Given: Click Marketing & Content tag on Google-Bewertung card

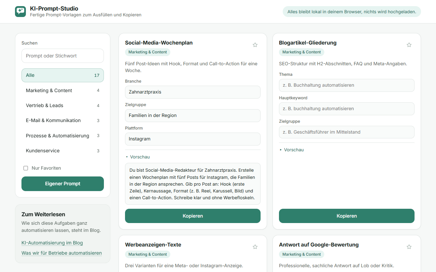Looking at the screenshot, I should tap(301, 254).
